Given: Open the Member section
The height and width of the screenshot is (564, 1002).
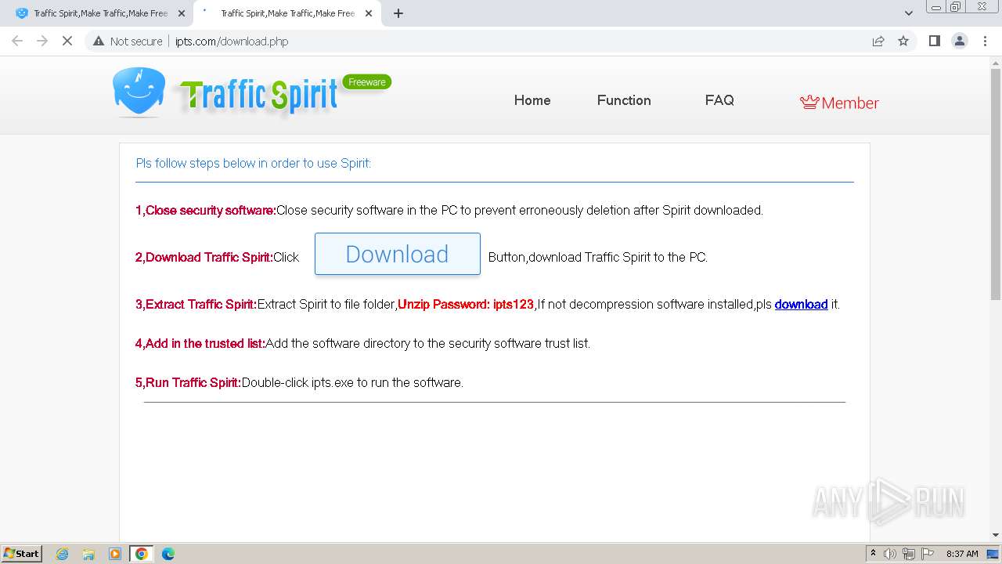Looking at the screenshot, I should click(839, 103).
